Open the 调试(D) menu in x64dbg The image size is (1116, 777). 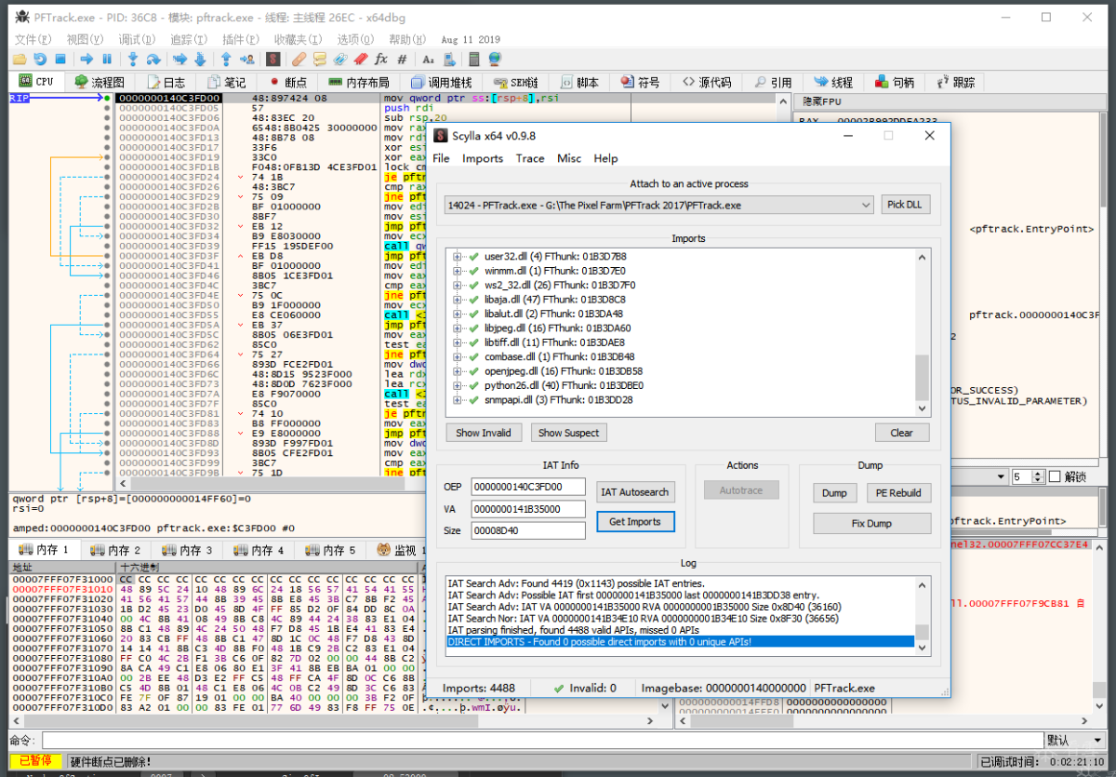(137, 39)
